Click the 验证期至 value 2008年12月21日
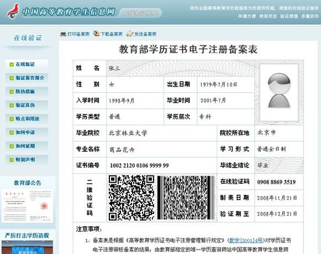Screen dimensions: 321x254 pos(277,214)
